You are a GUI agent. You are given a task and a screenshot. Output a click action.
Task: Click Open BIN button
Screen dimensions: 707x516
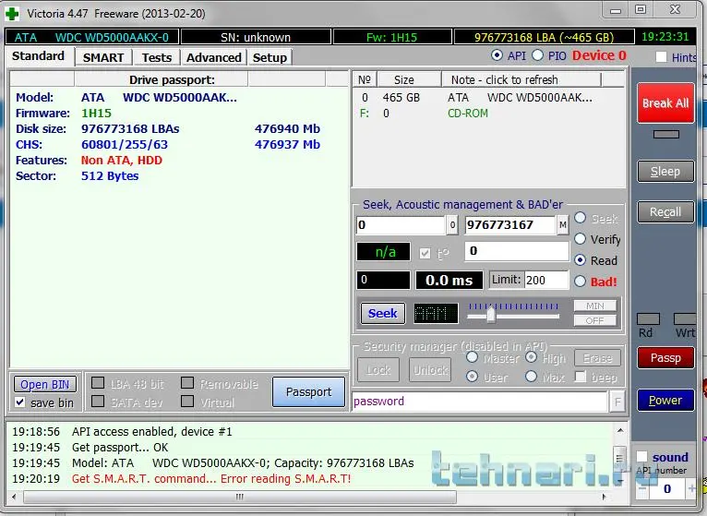click(45, 385)
